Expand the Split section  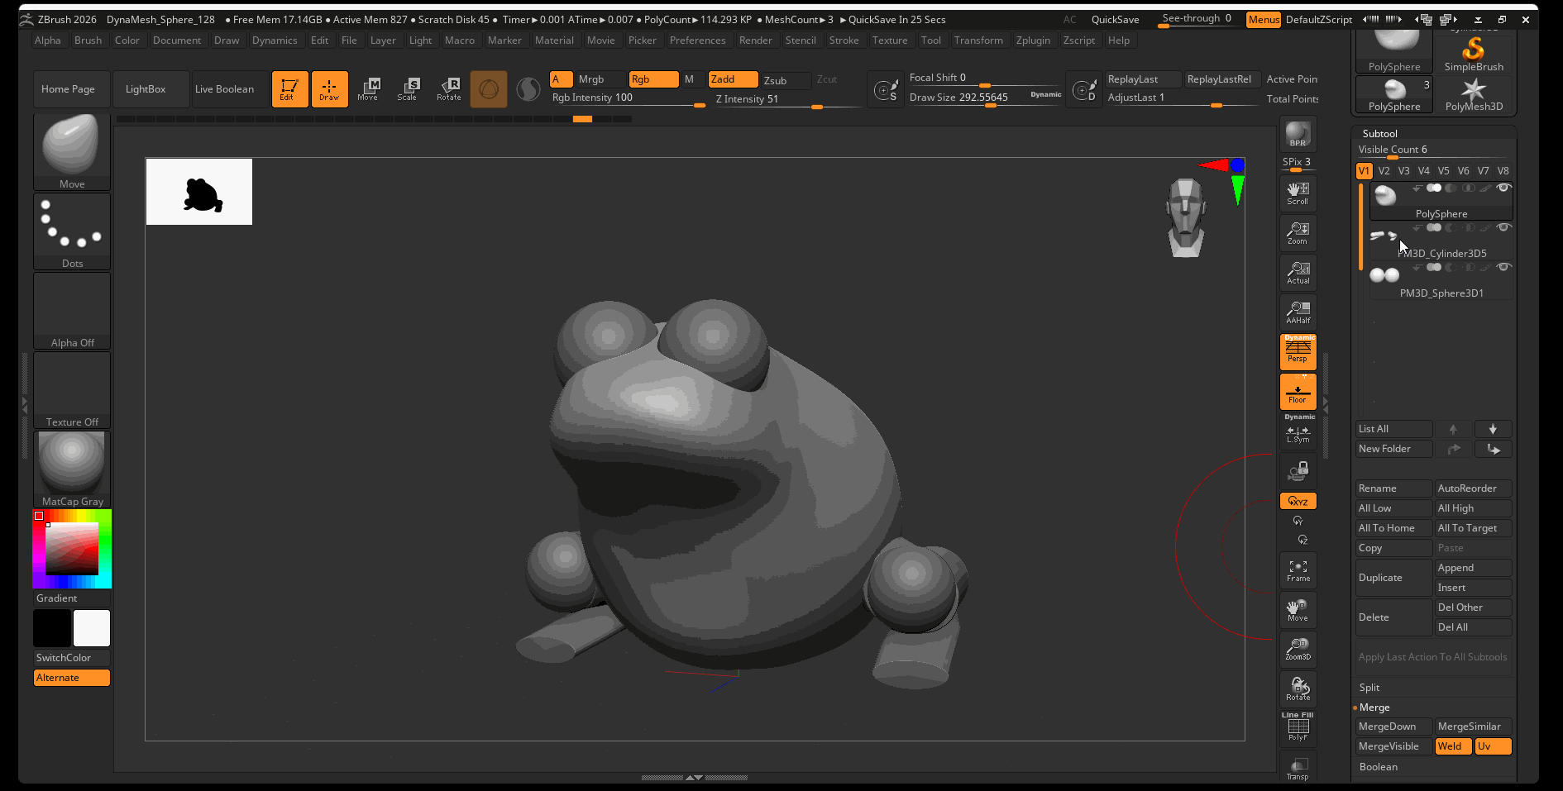tap(1369, 688)
